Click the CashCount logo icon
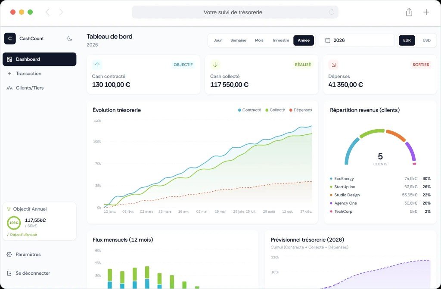Image resolution: width=441 pixels, height=289 pixels. pos(10,39)
